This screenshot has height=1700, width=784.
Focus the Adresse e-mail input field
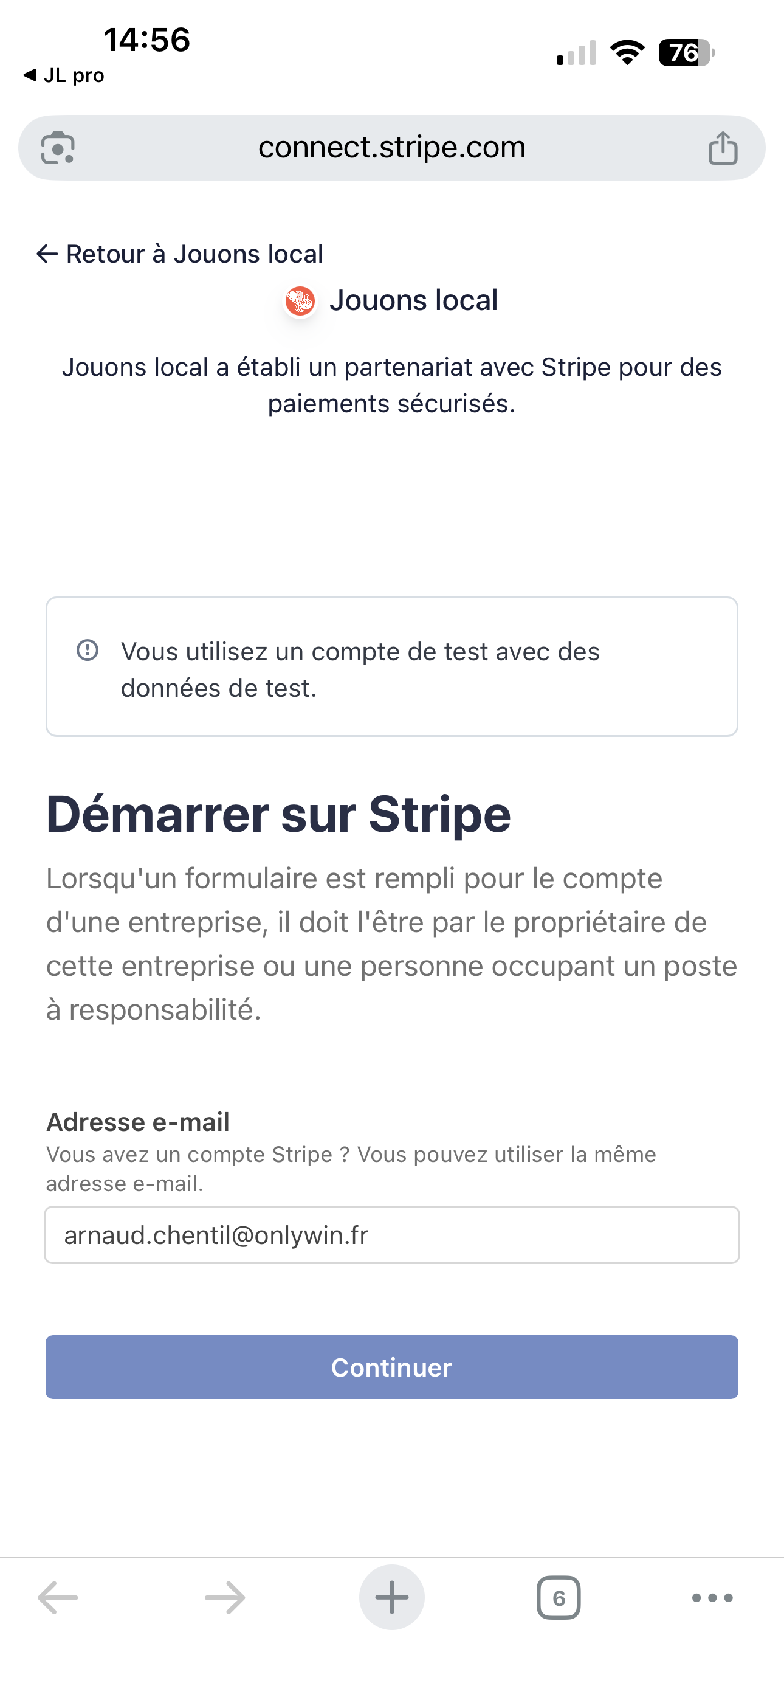point(392,1235)
